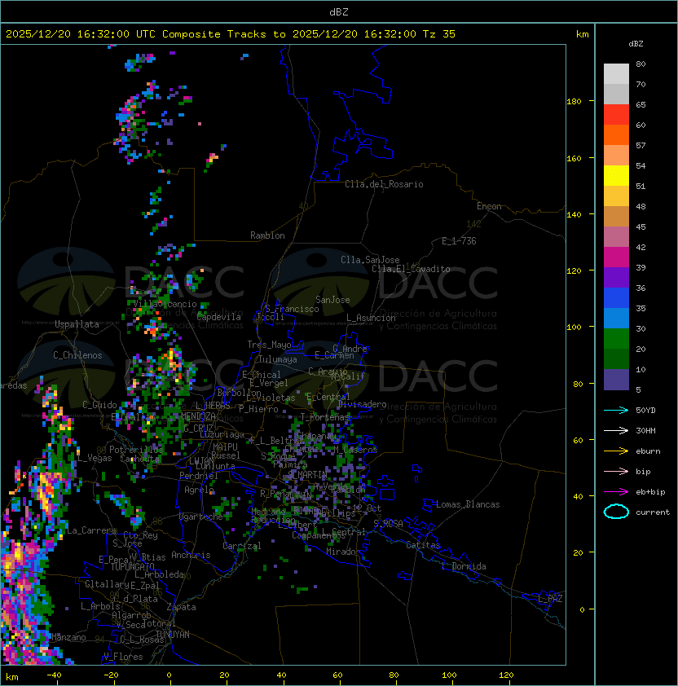
Task: Click the '-40' tick on bottom km axis
Action: point(54,675)
